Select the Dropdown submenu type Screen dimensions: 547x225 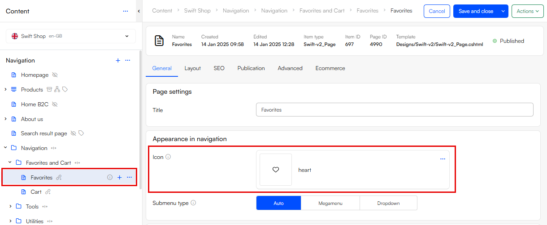click(x=388, y=203)
